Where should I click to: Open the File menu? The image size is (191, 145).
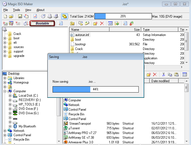click(6, 10)
